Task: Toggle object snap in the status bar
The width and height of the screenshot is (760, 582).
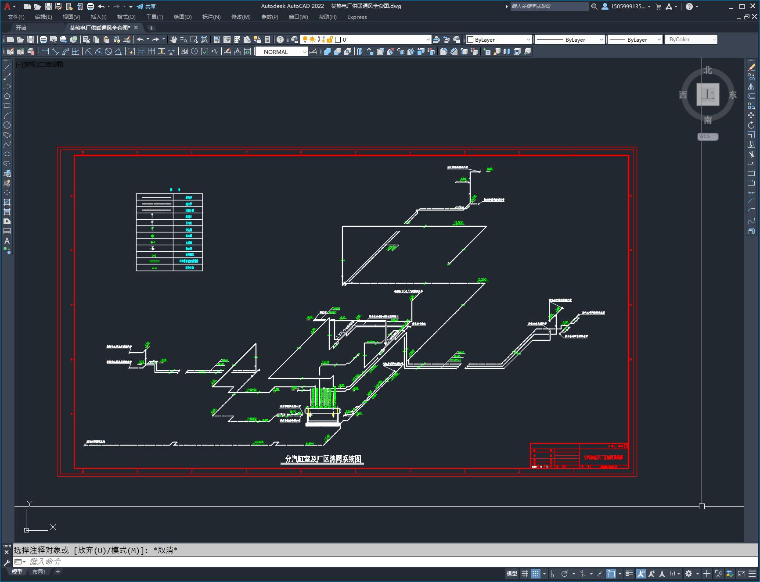Action: click(x=611, y=573)
